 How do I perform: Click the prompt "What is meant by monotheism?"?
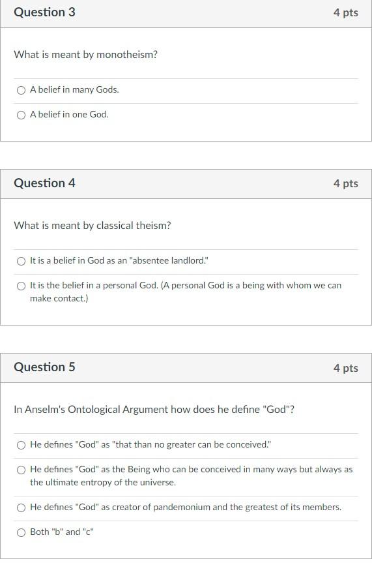coord(86,55)
